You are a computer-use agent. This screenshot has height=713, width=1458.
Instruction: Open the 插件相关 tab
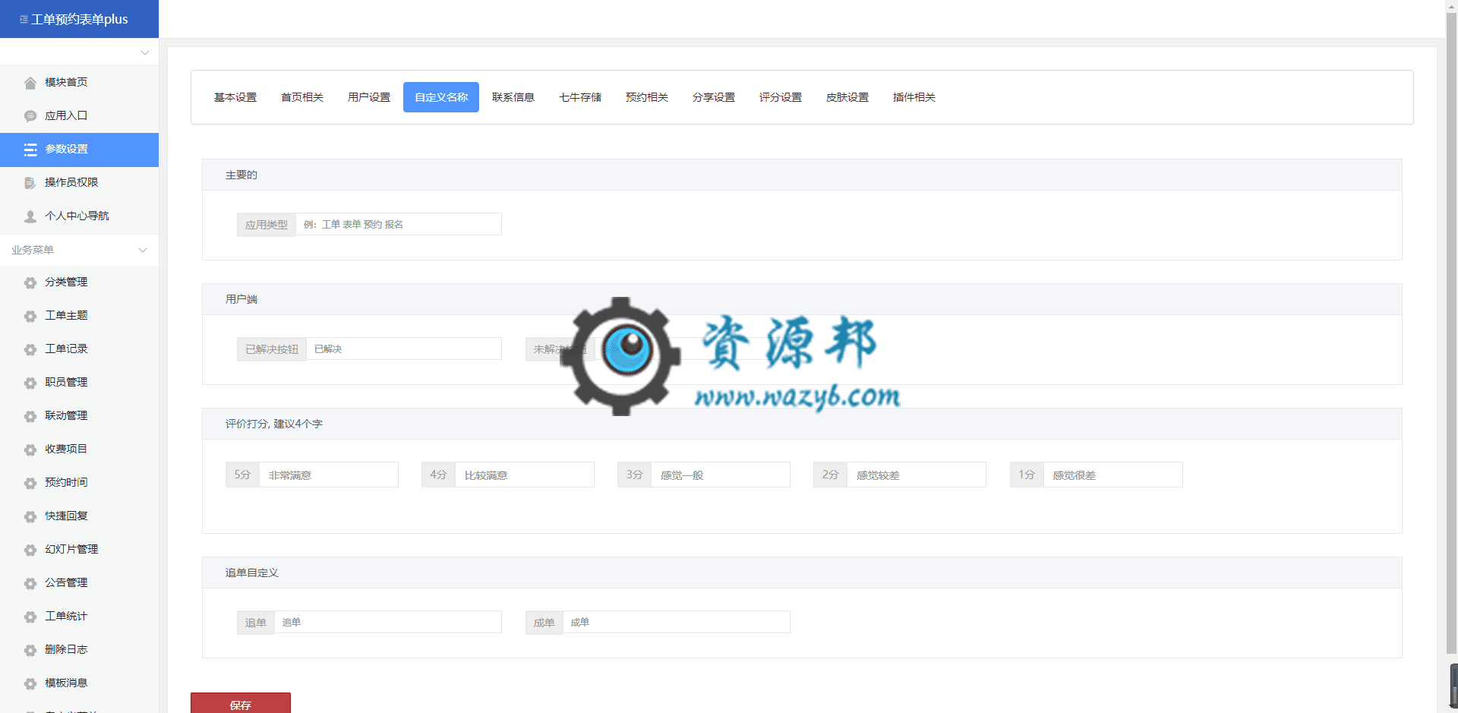(x=914, y=97)
